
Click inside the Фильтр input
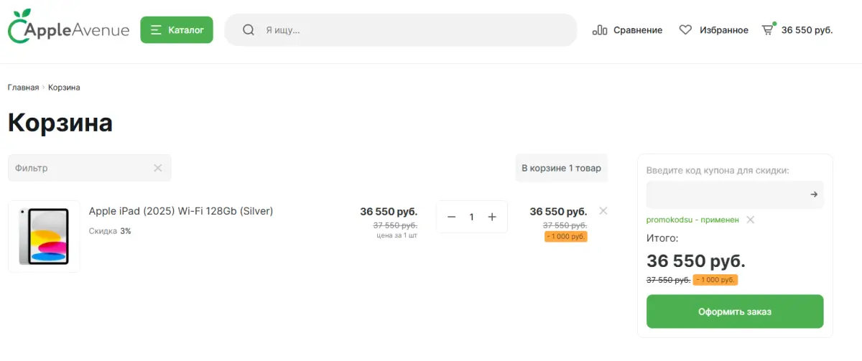coord(79,168)
